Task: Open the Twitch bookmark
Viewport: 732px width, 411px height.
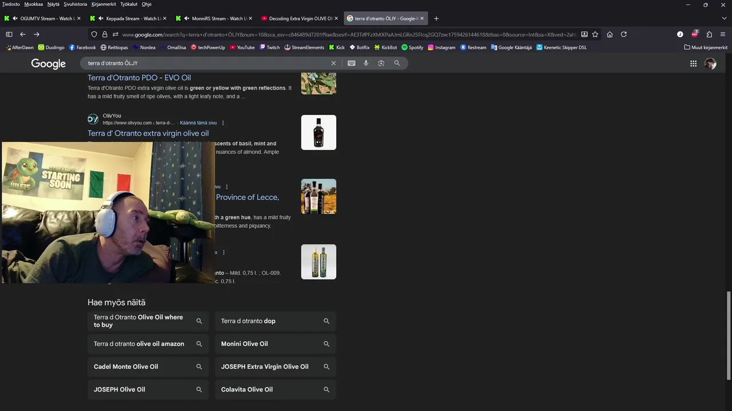Action: pos(270,47)
